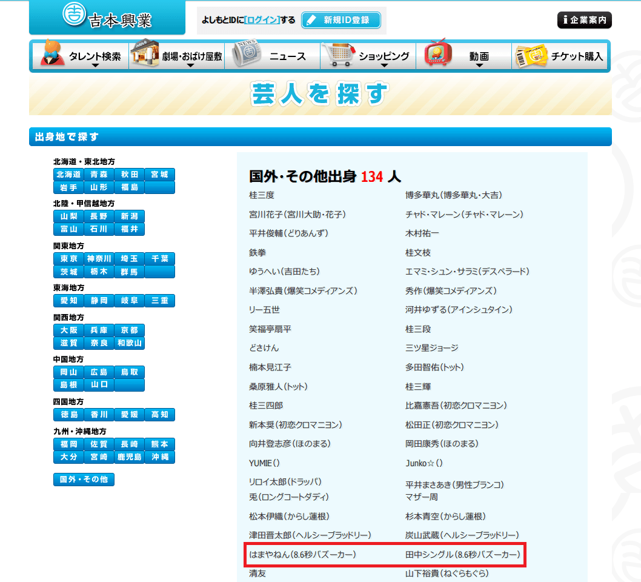Open the マザー周 talent link
This screenshot has height=582, width=641.
click(422, 497)
